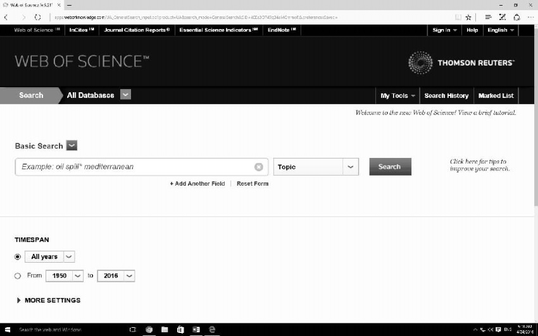538x336 pixels.
Task: Click the Search button
Action: tap(390, 167)
